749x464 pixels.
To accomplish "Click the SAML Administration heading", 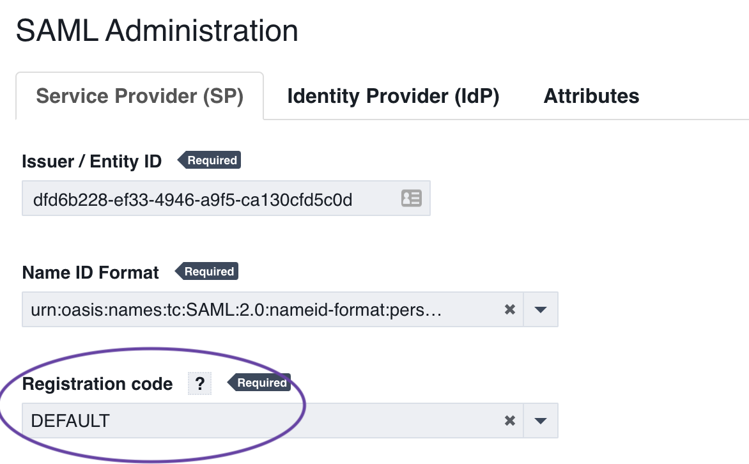I will (157, 30).
